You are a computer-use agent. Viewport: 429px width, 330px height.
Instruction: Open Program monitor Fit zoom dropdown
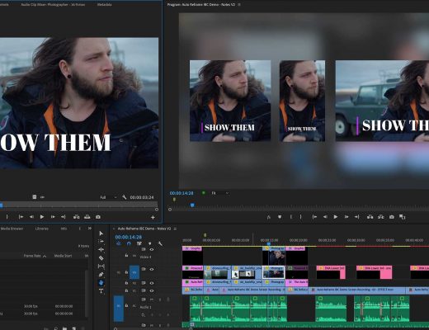[x=219, y=193]
